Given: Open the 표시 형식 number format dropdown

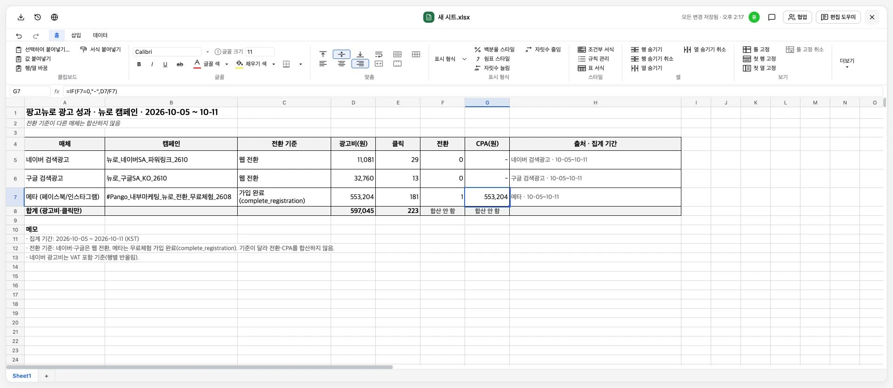Looking at the screenshot, I should (450, 59).
